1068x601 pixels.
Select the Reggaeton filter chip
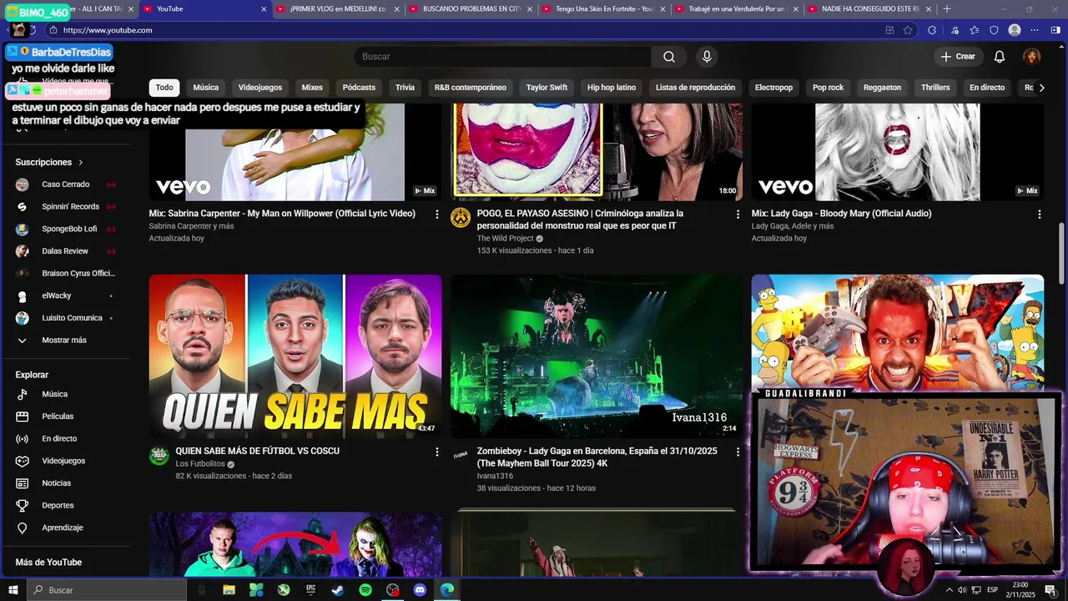point(882,88)
